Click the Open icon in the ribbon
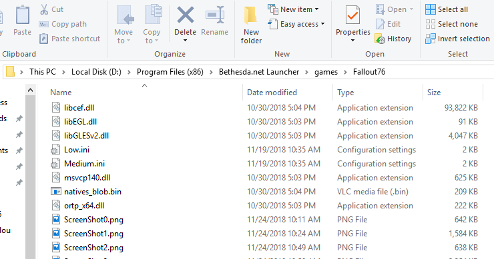Screen dimensions: 494x259 coord(381,9)
